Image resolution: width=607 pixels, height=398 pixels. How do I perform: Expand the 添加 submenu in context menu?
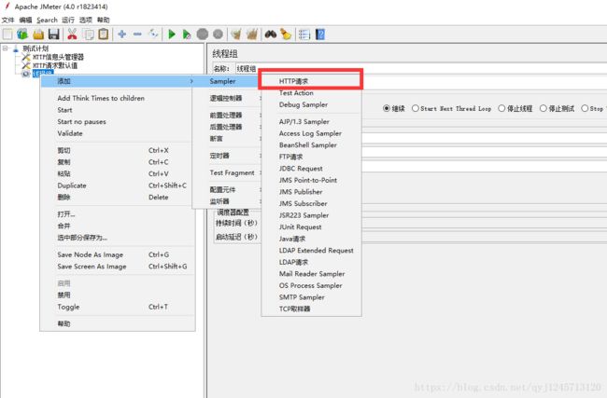[118, 81]
